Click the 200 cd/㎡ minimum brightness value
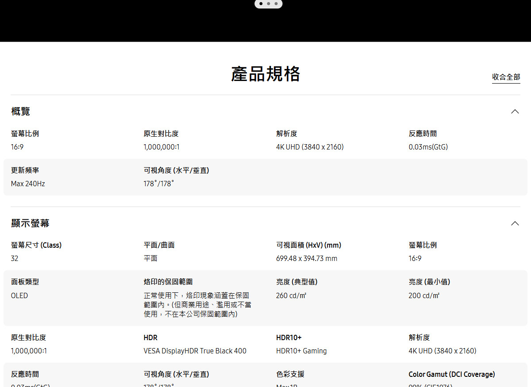This screenshot has width=531, height=387. click(424, 295)
